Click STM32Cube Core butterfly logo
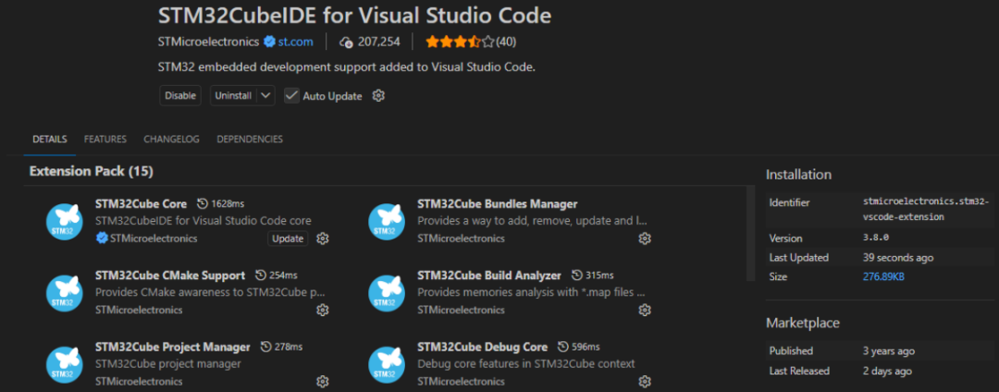 [65, 222]
